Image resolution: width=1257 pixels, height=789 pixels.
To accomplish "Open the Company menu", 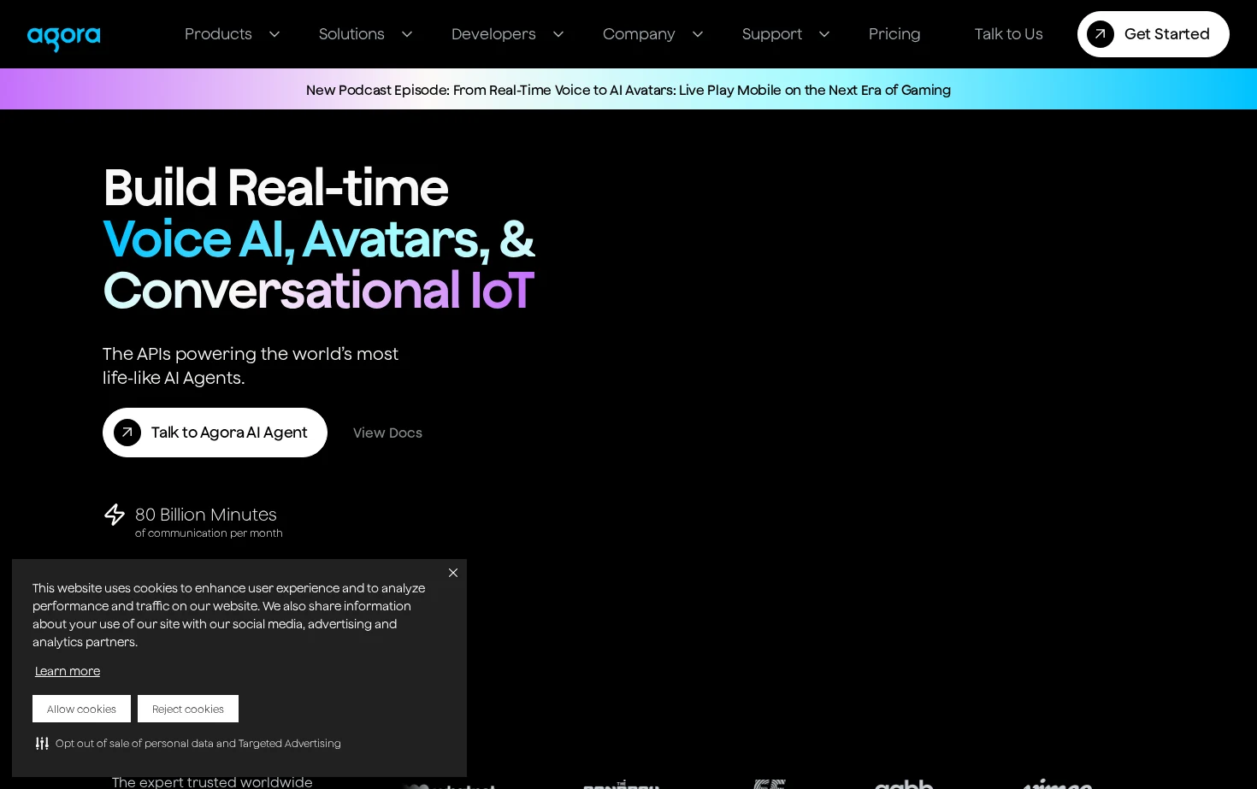I will 639,34.
